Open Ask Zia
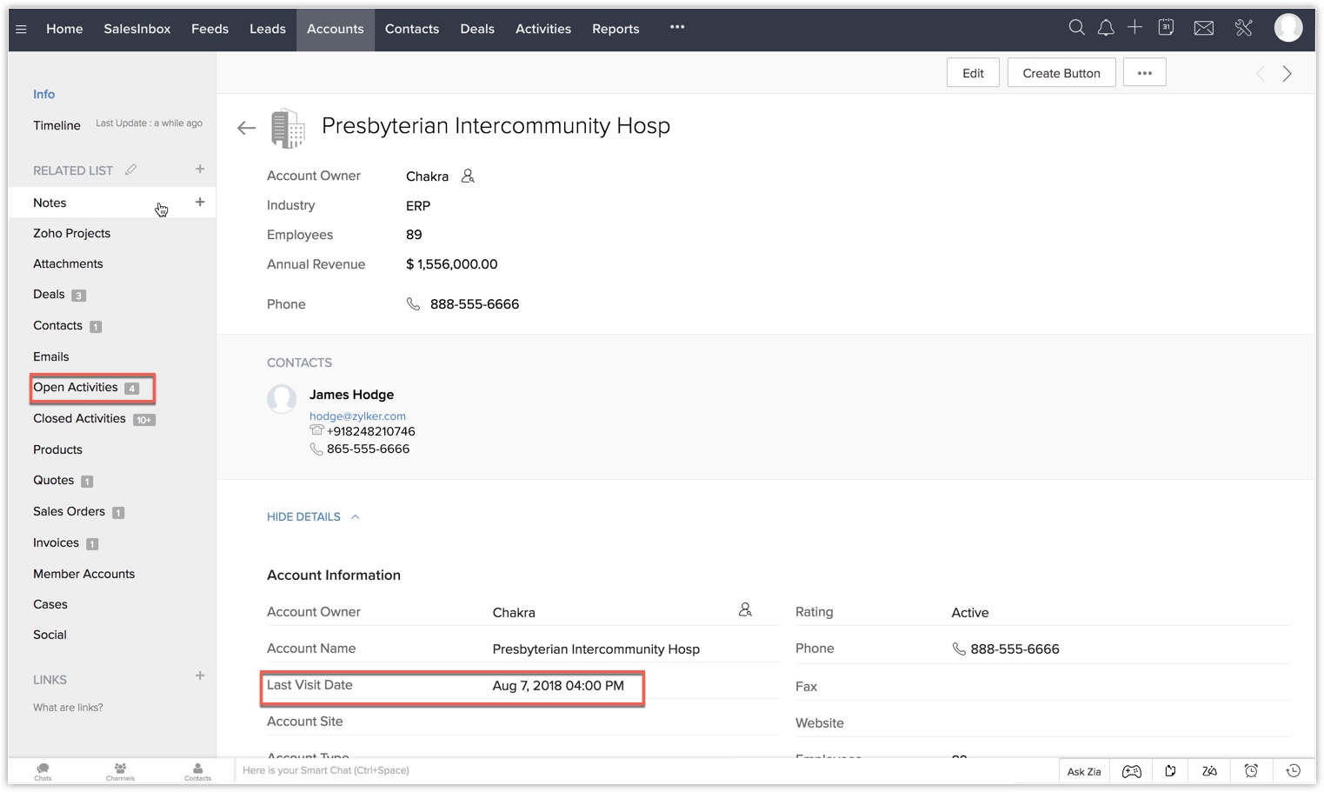 (1084, 771)
